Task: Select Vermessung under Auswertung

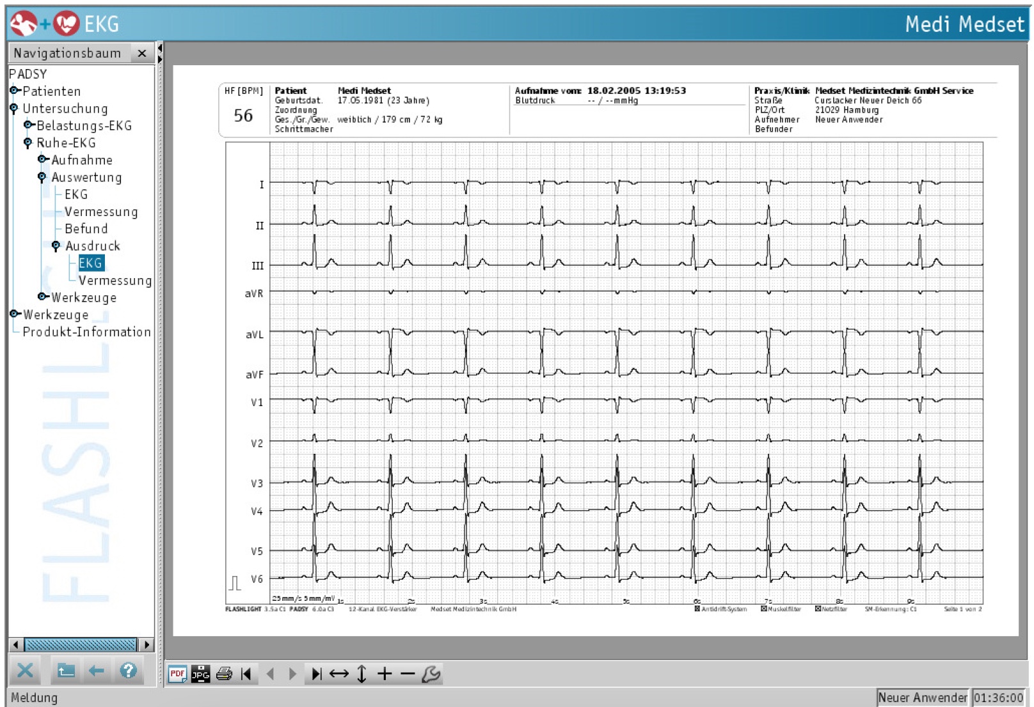Action: (101, 212)
